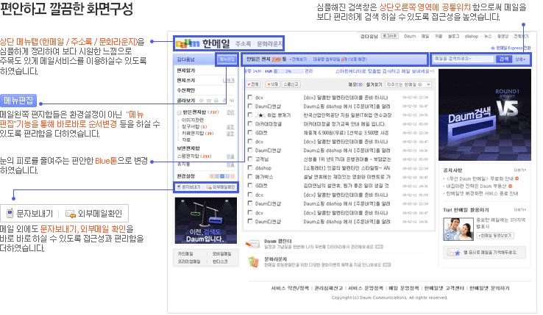Open the 자주쓰는 한메일 ID dropdown
The image size is (543, 315).
408,84
